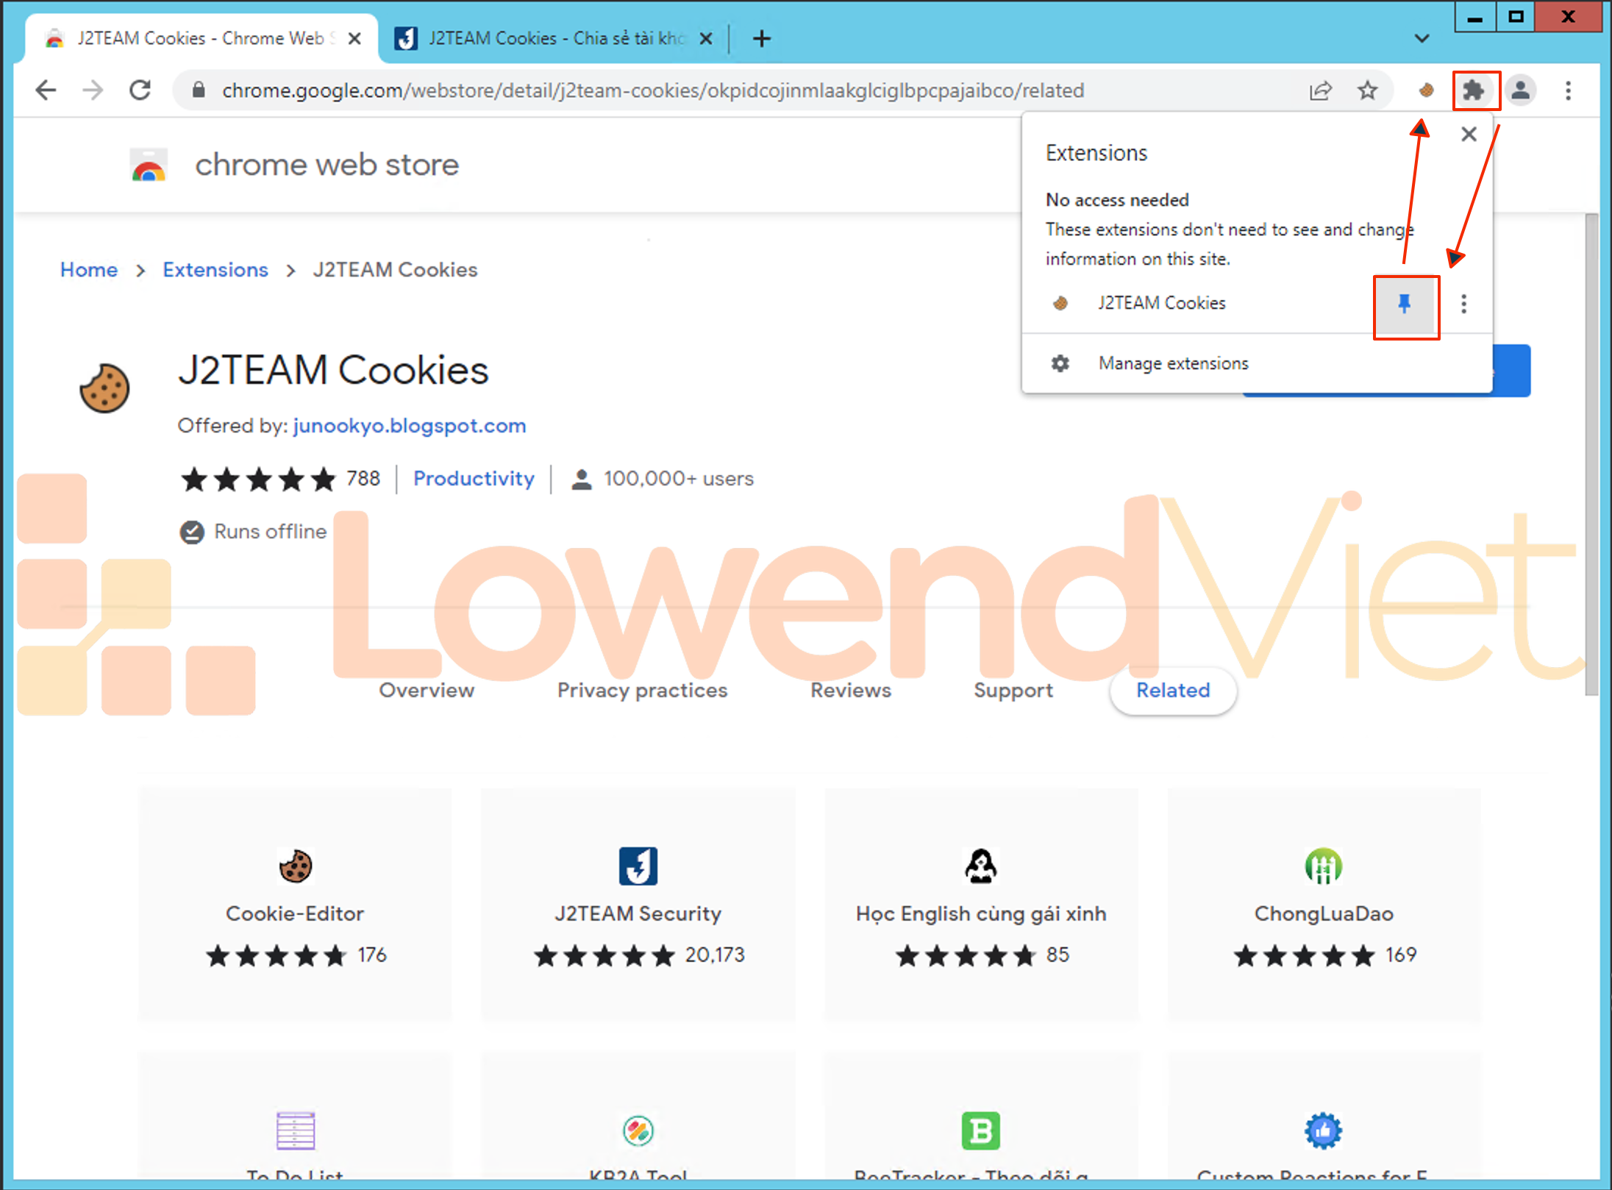Go to Home in the breadcrumb
Image resolution: width=1612 pixels, height=1190 pixels.
tap(89, 270)
